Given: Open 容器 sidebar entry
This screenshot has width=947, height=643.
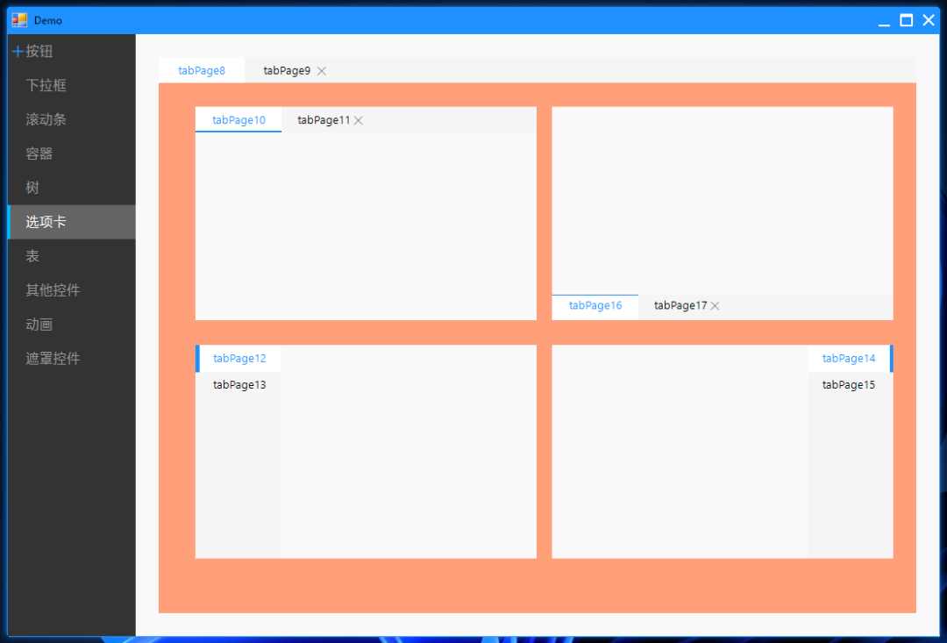Looking at the screenshot, I should click(71, 154).
